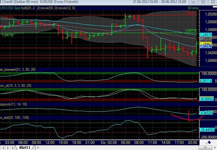Click the green 60 mins timeframe label
This screenshot has width=217, height=150.
(x=193, y=8)
